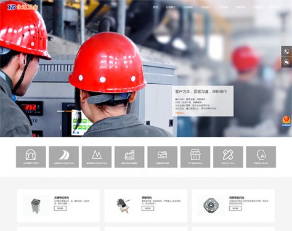Open the orange link in banner text box

tap(179, 113)
